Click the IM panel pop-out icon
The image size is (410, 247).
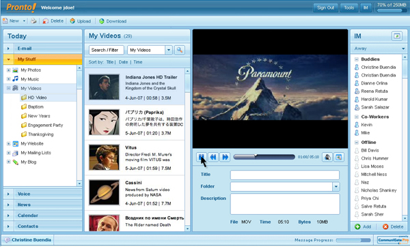pyautogui.click(x=396, y=36)
